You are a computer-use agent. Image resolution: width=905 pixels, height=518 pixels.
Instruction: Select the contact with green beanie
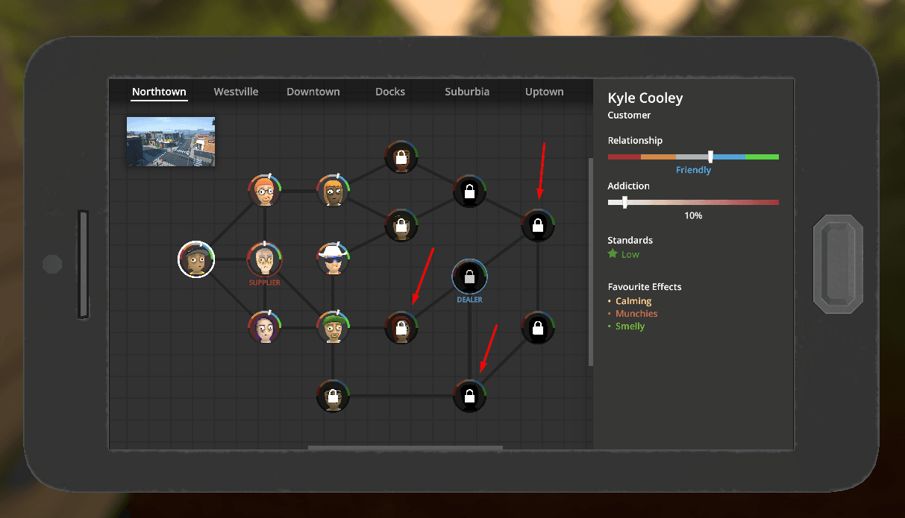333,327
